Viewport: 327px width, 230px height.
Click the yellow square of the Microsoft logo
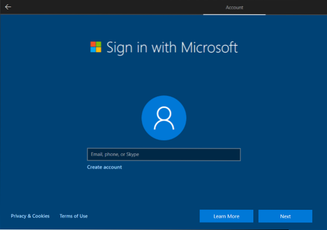[x=99, y=51]
